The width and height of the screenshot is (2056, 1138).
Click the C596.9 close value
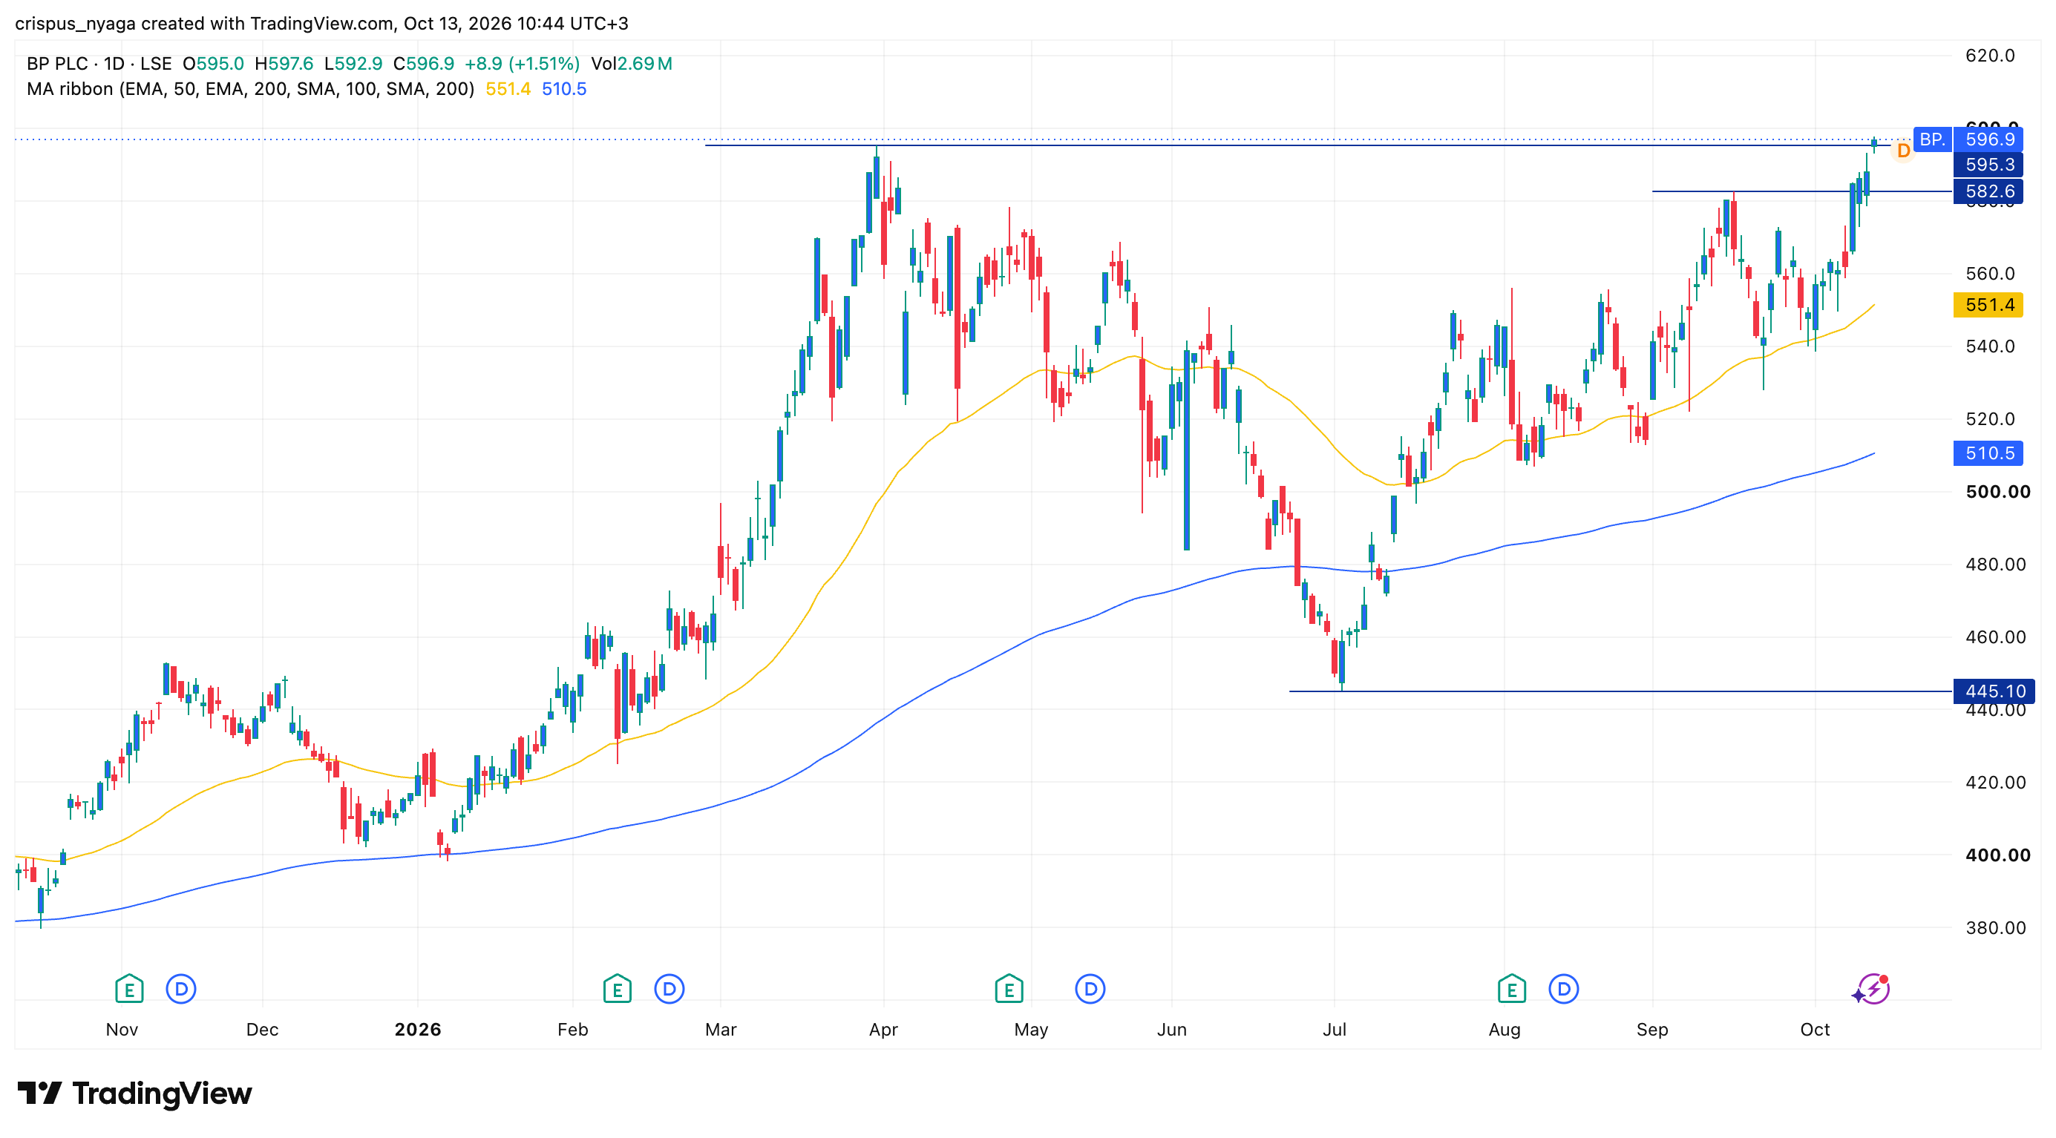click(423, 64)
